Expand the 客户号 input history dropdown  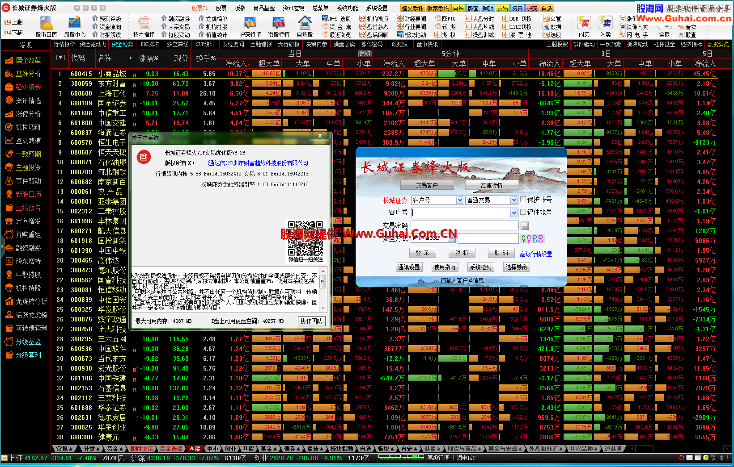click(514, 213)
